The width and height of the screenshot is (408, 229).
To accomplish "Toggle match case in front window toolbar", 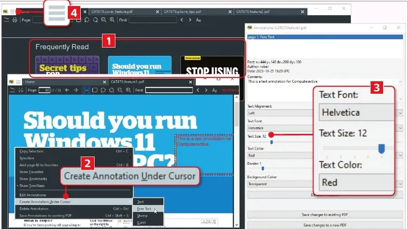I will click(214, 90).
